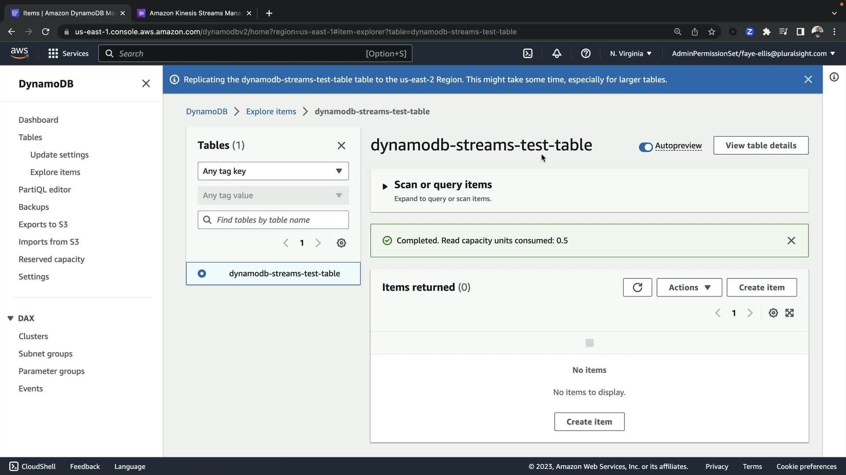Image resolution: width=846 pixels, height=475 pixels.
Task: Refresh the items returned list
Action: (637, 288)
